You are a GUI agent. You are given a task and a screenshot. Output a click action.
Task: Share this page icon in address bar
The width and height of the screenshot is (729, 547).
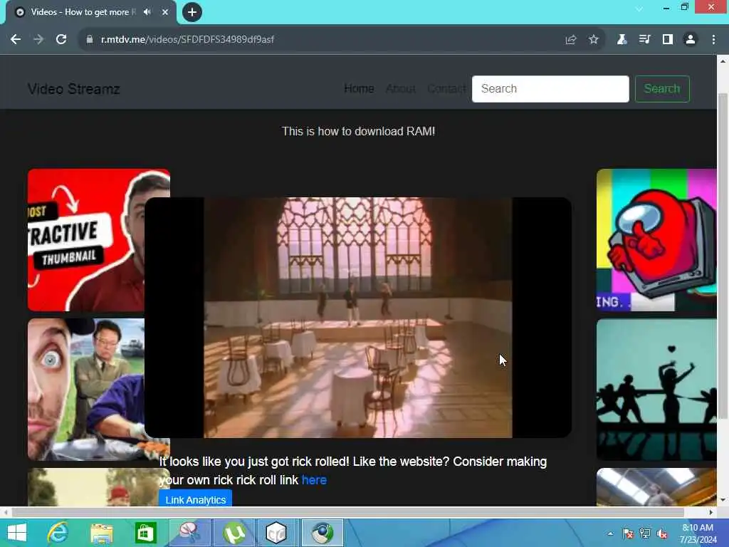(571, 40)
